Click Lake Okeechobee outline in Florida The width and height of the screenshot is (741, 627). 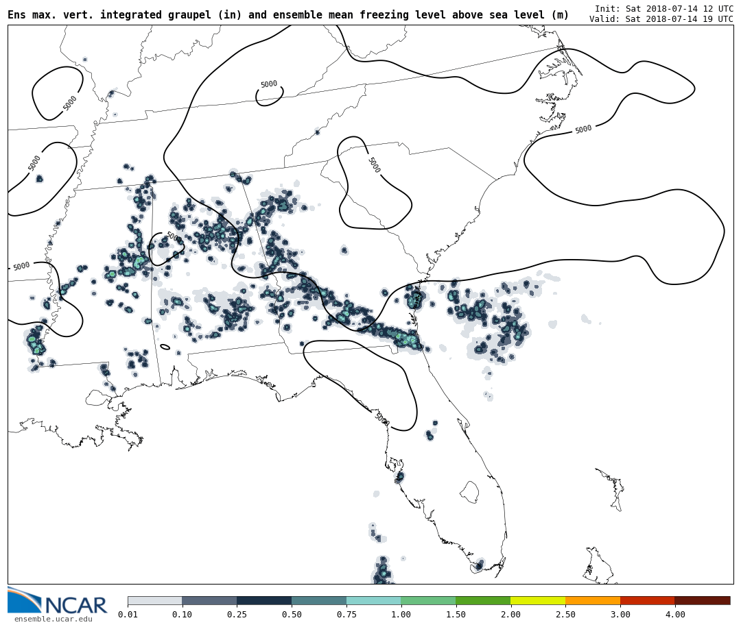tap(469, 493)
